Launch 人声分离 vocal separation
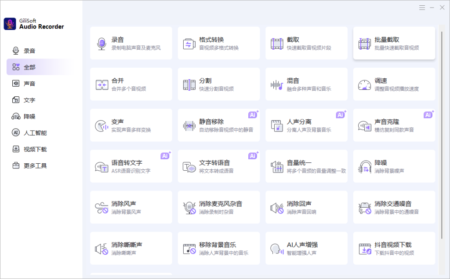 (x=306, y=125)
